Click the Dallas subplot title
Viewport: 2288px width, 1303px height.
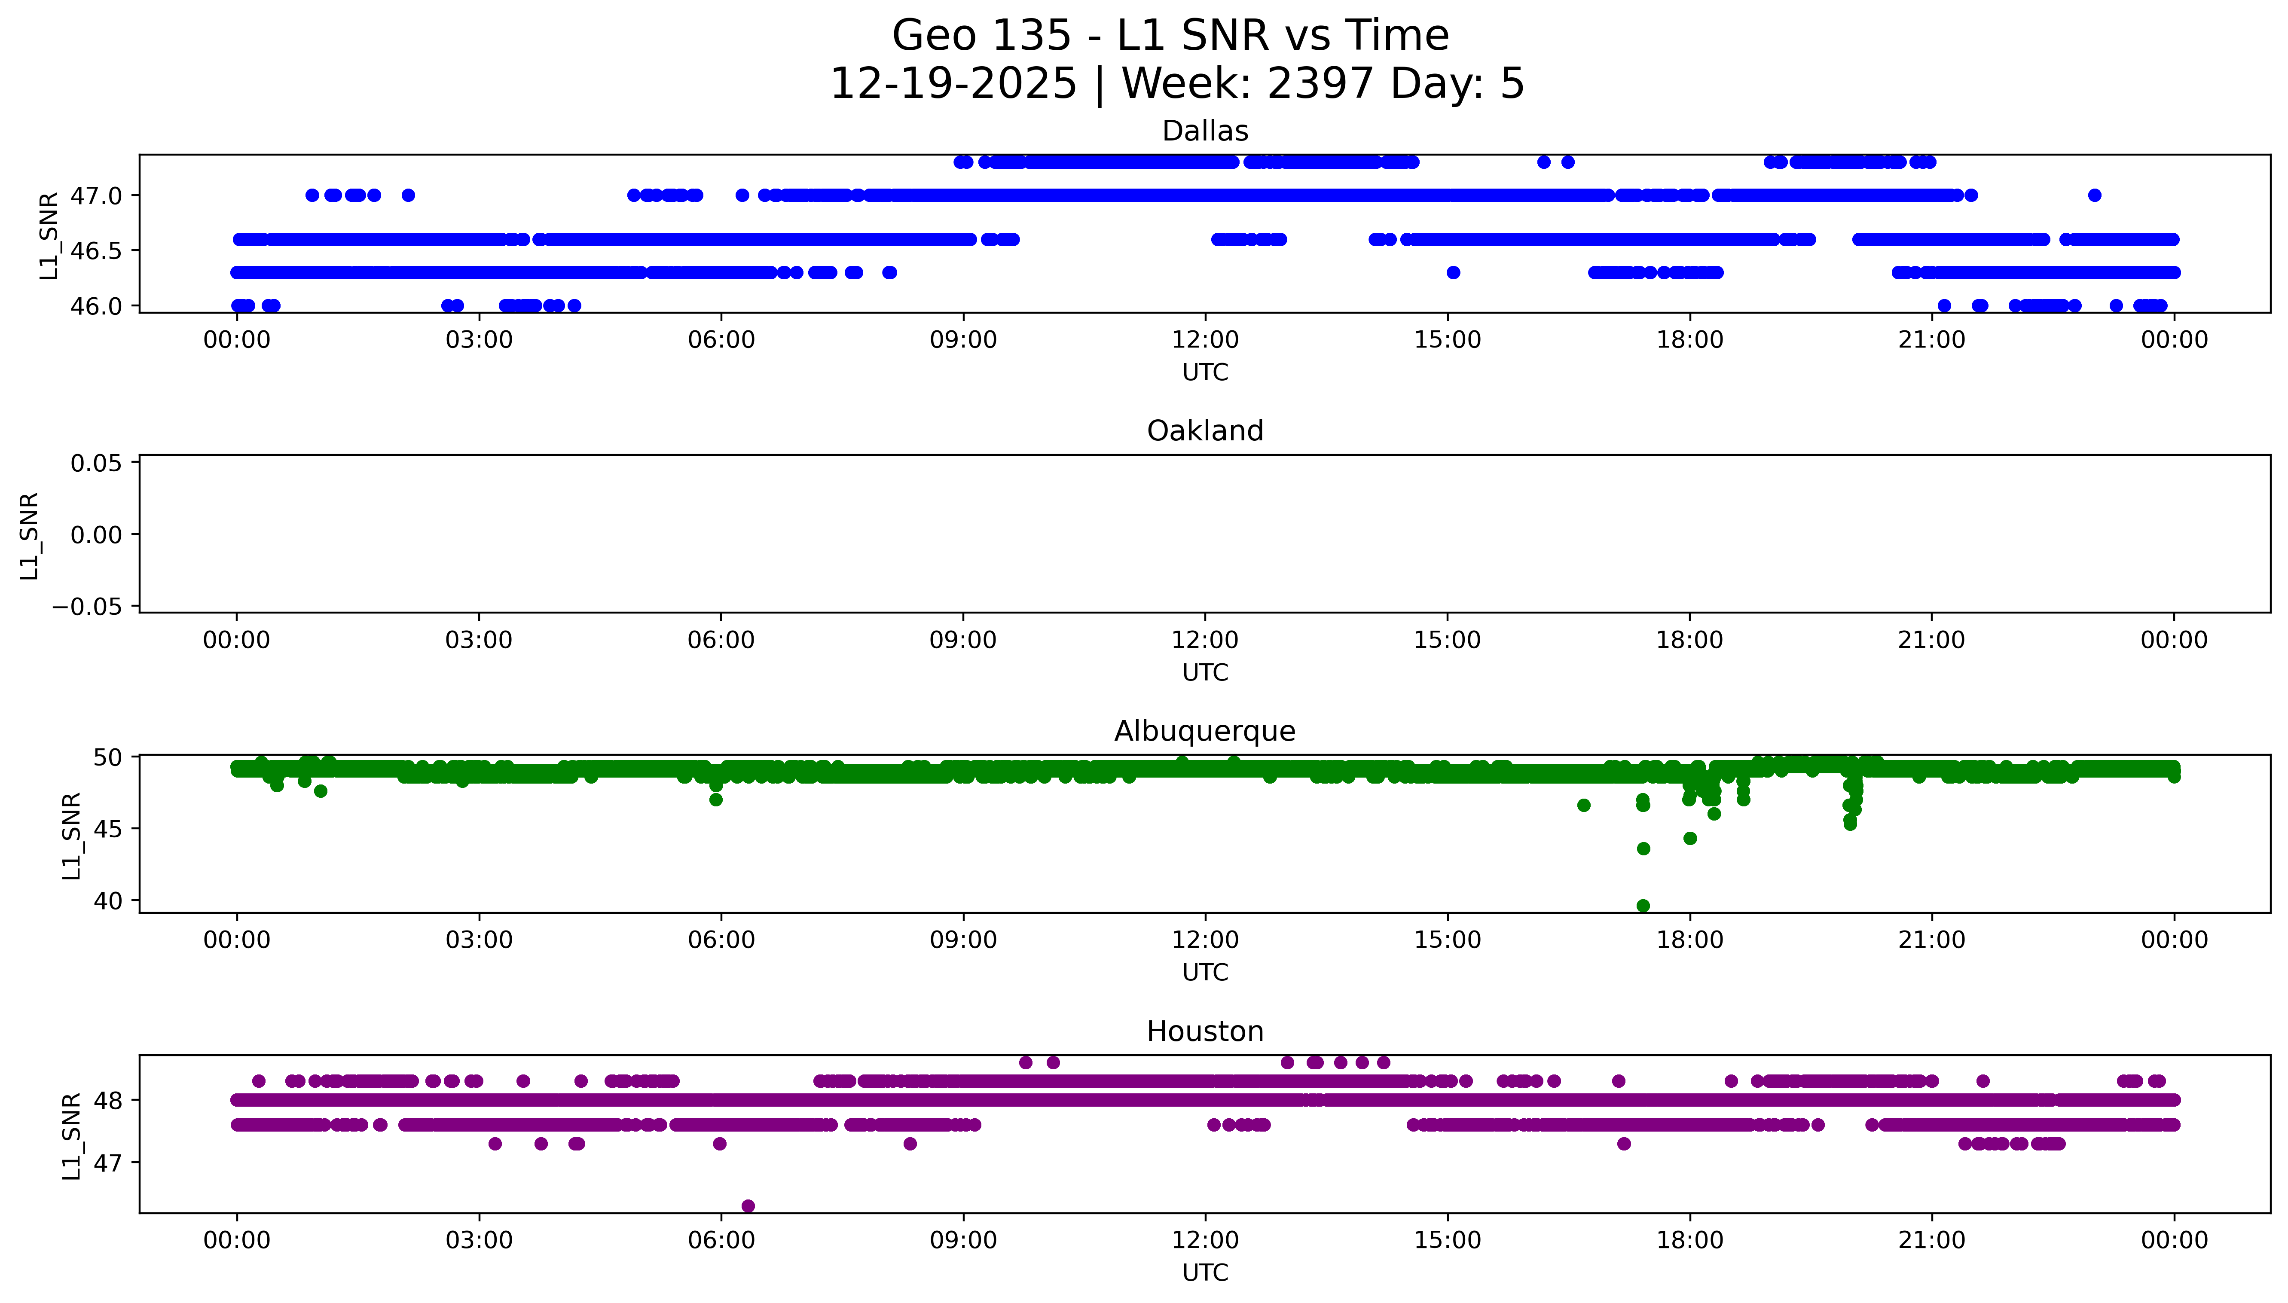point(1204,131)
